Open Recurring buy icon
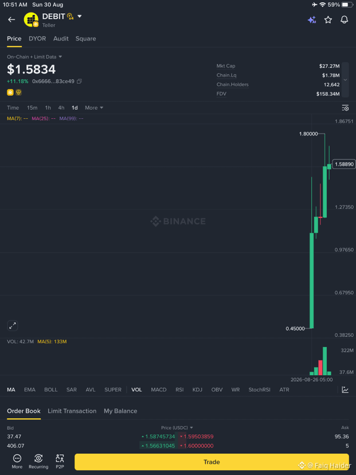This screenshot has width=356, height=475. 38,461
